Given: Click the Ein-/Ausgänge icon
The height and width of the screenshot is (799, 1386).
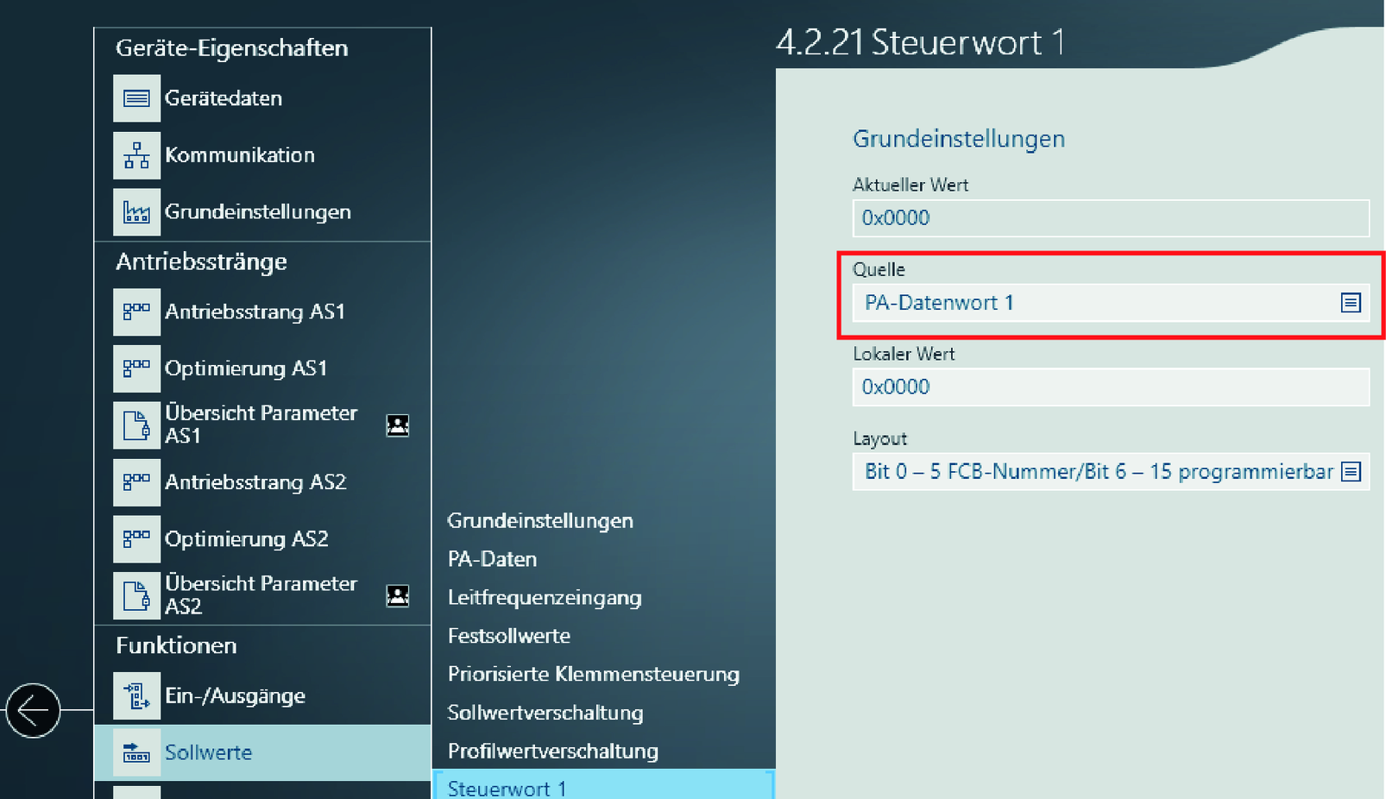Looking at the screenshot, I should (x=136, y=695).
